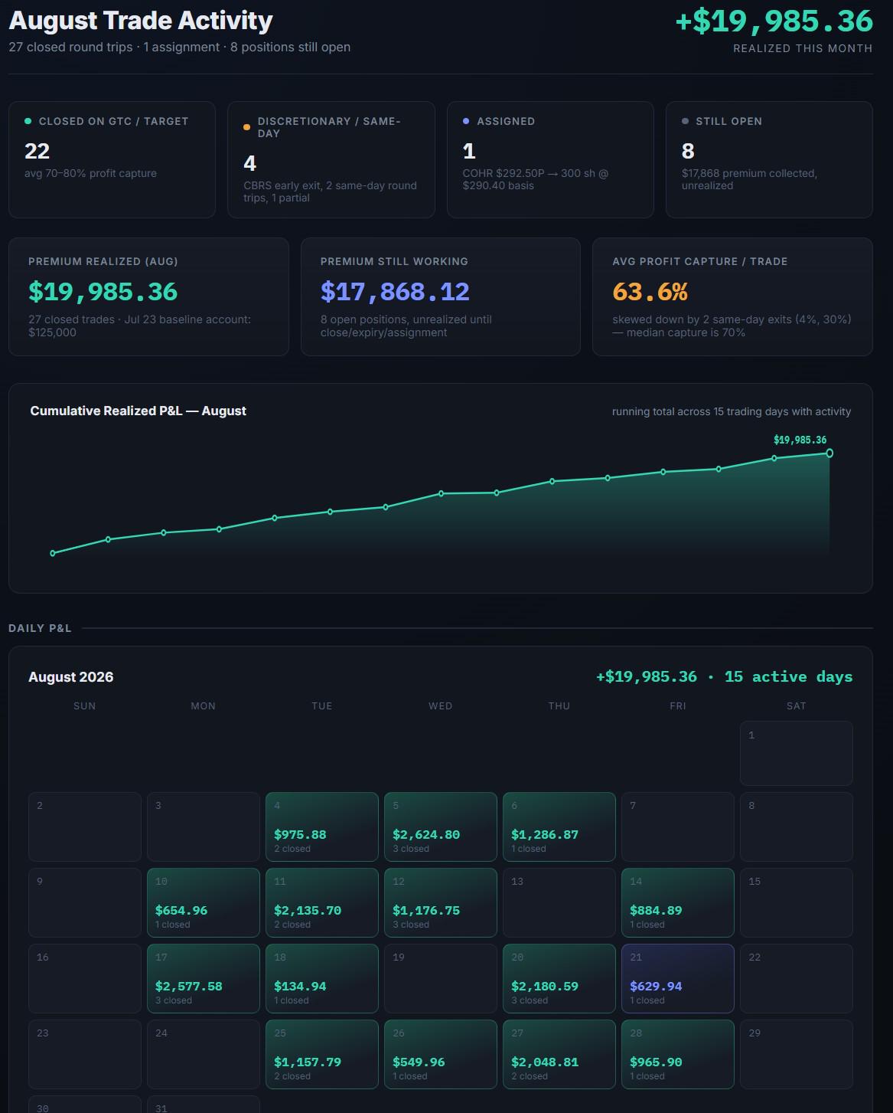
Task: Select the final $19,985.36 chart data point
Action: click(x=829, y=453)
